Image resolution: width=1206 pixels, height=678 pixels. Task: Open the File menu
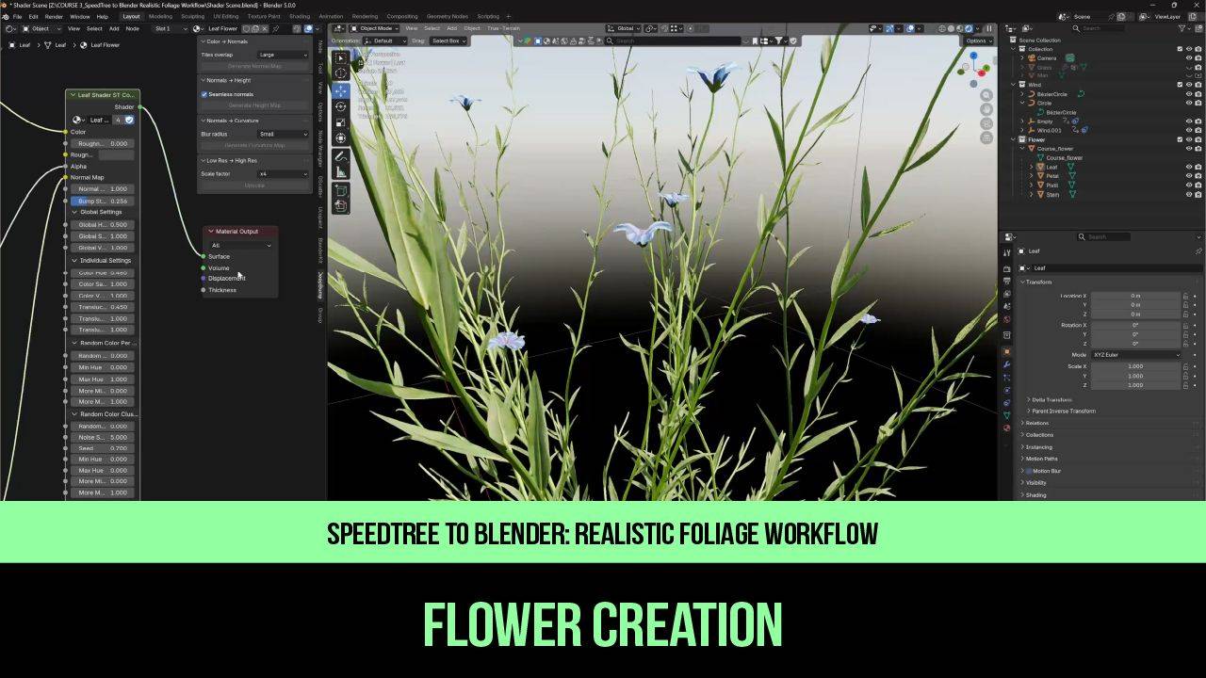[17, 16]
